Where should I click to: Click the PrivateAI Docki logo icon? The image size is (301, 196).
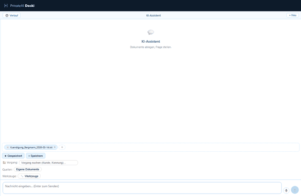point(6,6)
